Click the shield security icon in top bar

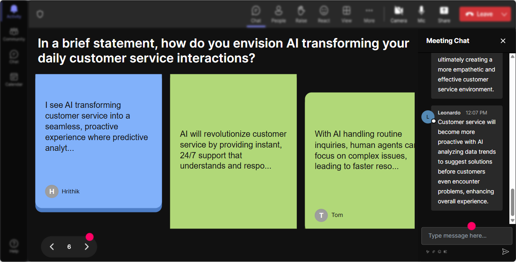pos(40,14)
